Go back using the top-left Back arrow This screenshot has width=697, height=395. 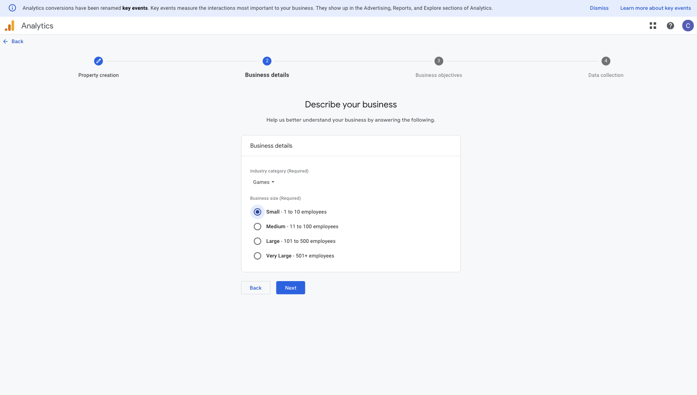[13, 41]
